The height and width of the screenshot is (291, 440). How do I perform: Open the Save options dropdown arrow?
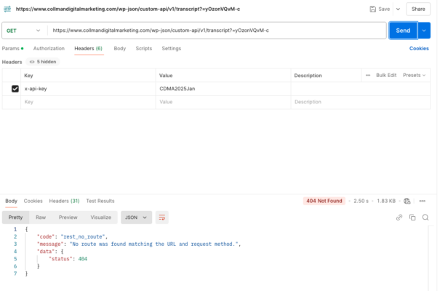[x=398, y=9]
